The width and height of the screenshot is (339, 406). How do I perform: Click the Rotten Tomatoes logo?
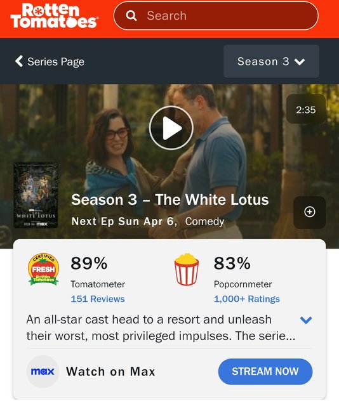point(54,15)
